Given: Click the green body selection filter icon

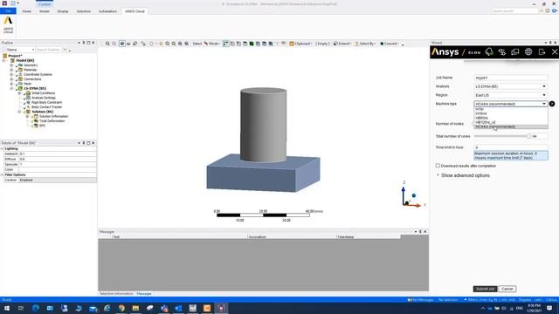Looking at the screenshot, I should pos(252,44).
